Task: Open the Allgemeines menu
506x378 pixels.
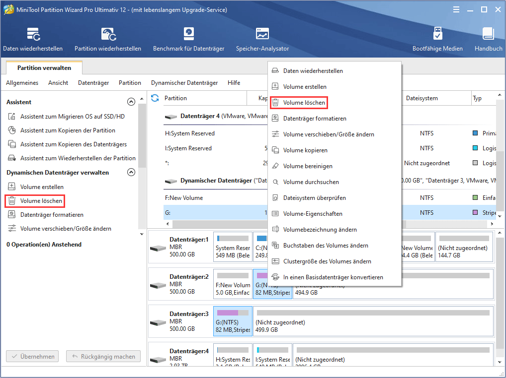Action: [22, 83]
